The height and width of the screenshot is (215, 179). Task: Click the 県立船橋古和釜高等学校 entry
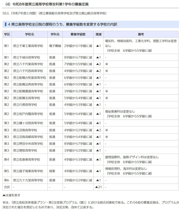pyautogui.click(x=30, y=78)
